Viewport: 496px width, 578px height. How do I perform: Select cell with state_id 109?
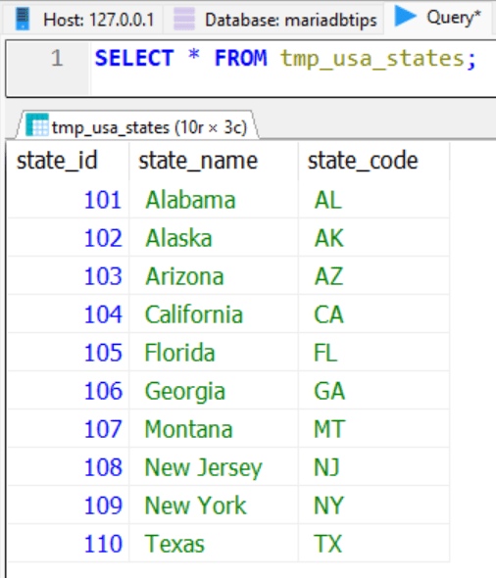(x=69, y=506)
